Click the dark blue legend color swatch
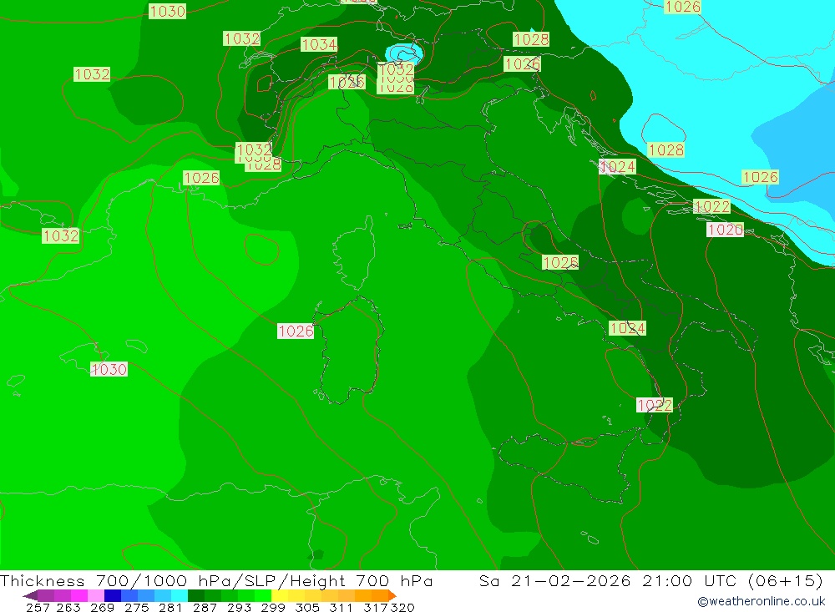 [x=113, y=595]
